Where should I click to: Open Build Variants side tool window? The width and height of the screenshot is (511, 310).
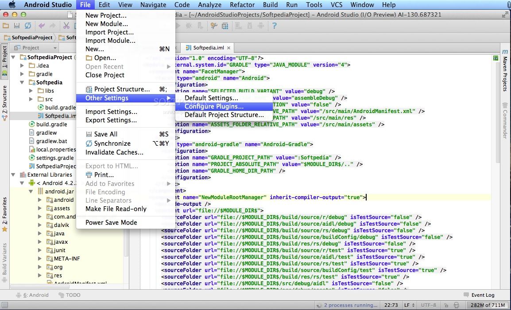[4, 263]
